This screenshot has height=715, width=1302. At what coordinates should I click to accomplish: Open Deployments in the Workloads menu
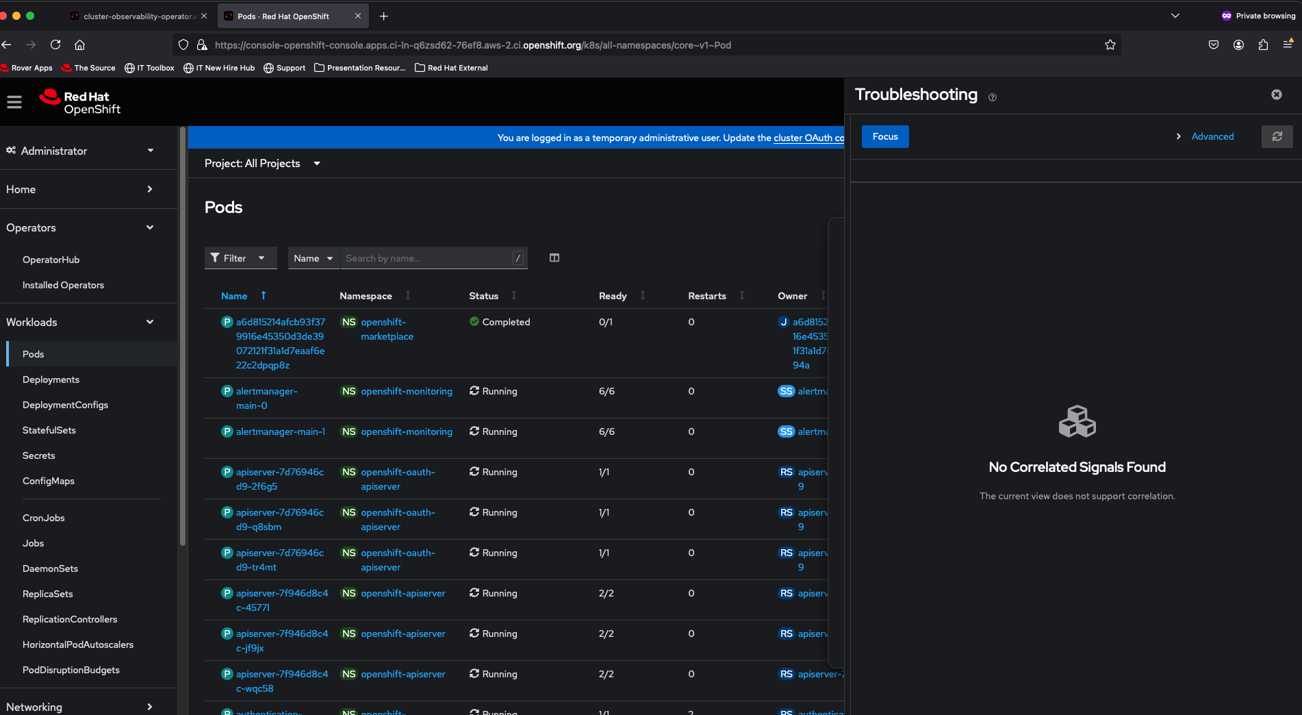[51, 379]
